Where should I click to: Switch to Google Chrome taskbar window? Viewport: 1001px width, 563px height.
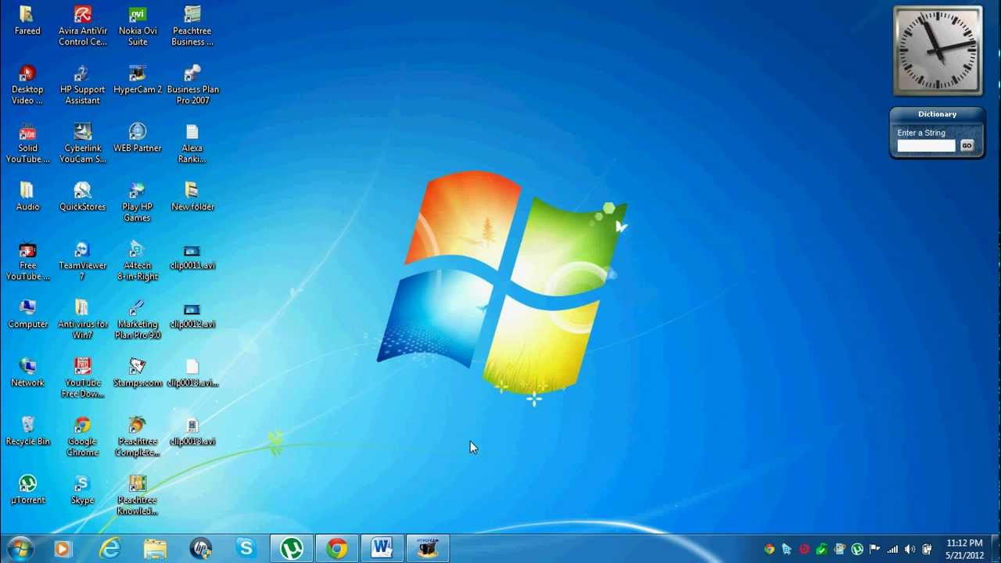pos(337,549)
